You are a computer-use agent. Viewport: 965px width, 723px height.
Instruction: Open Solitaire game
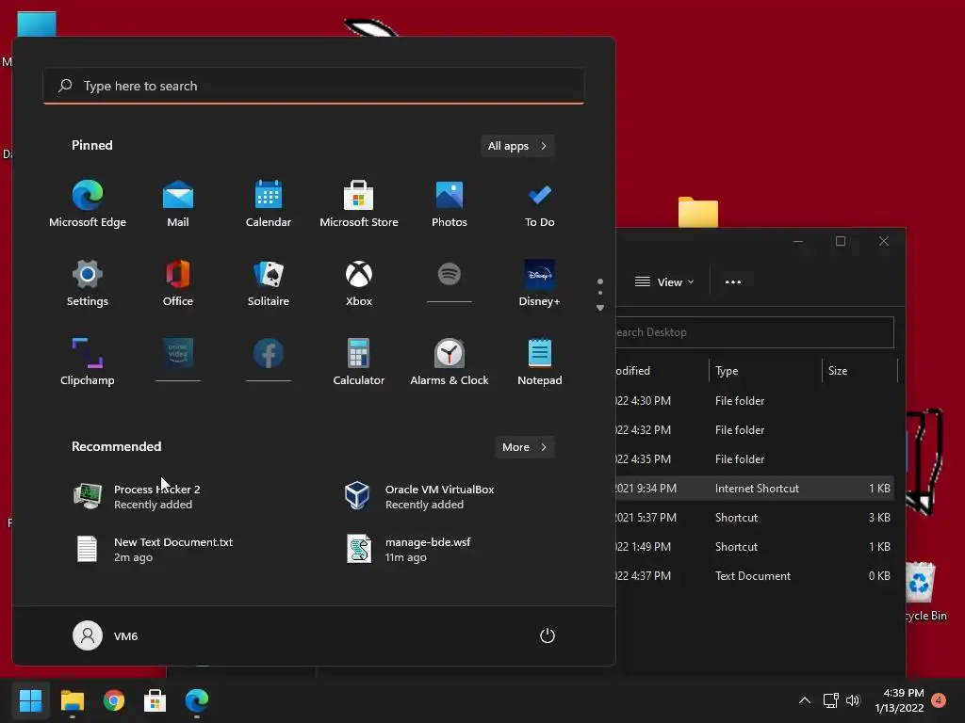(269, 283)
